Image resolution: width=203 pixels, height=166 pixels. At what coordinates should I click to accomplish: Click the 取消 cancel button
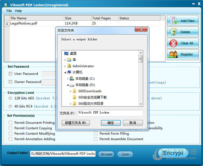click(x=133, y=123)
